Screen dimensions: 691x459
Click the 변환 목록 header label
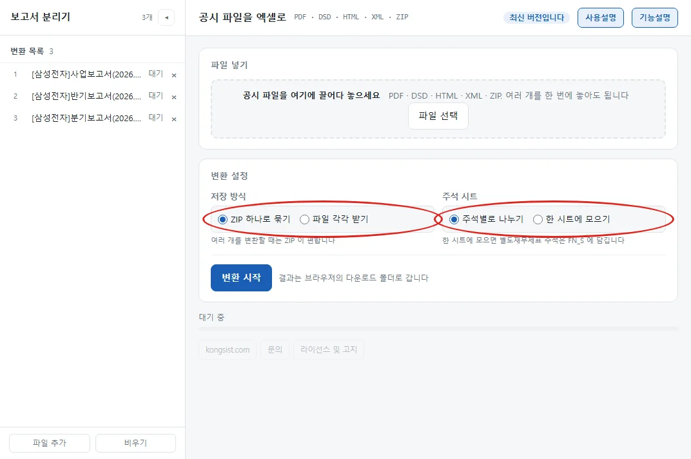tap(27, 51)
